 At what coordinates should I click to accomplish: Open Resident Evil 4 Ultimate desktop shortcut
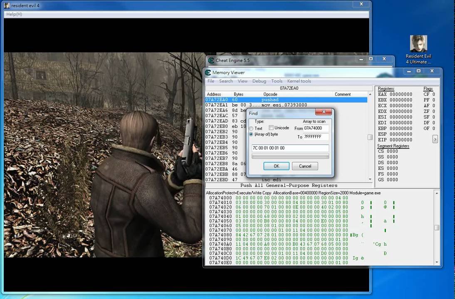[x=418, y=50]
